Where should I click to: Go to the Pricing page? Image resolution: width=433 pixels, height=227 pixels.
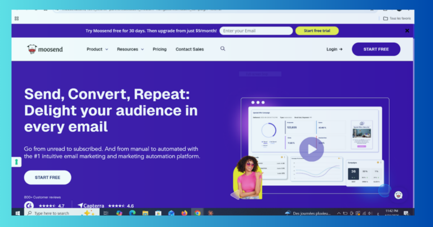click(x=160, y=49)
